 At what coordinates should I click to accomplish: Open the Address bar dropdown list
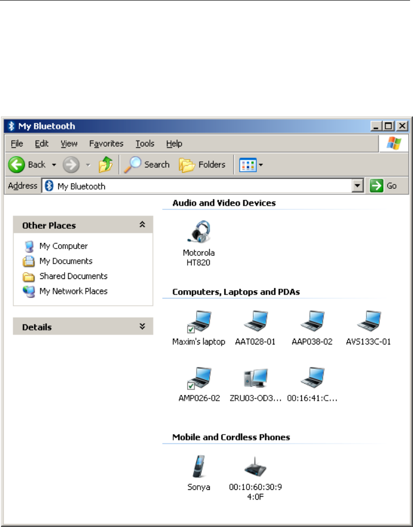[358, 185]
